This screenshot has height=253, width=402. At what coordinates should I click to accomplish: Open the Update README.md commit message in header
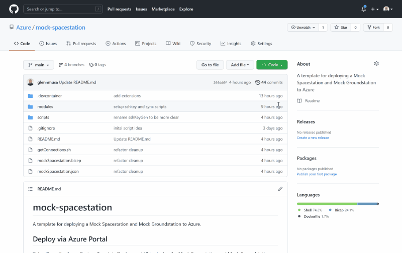(x=77, y=82)
